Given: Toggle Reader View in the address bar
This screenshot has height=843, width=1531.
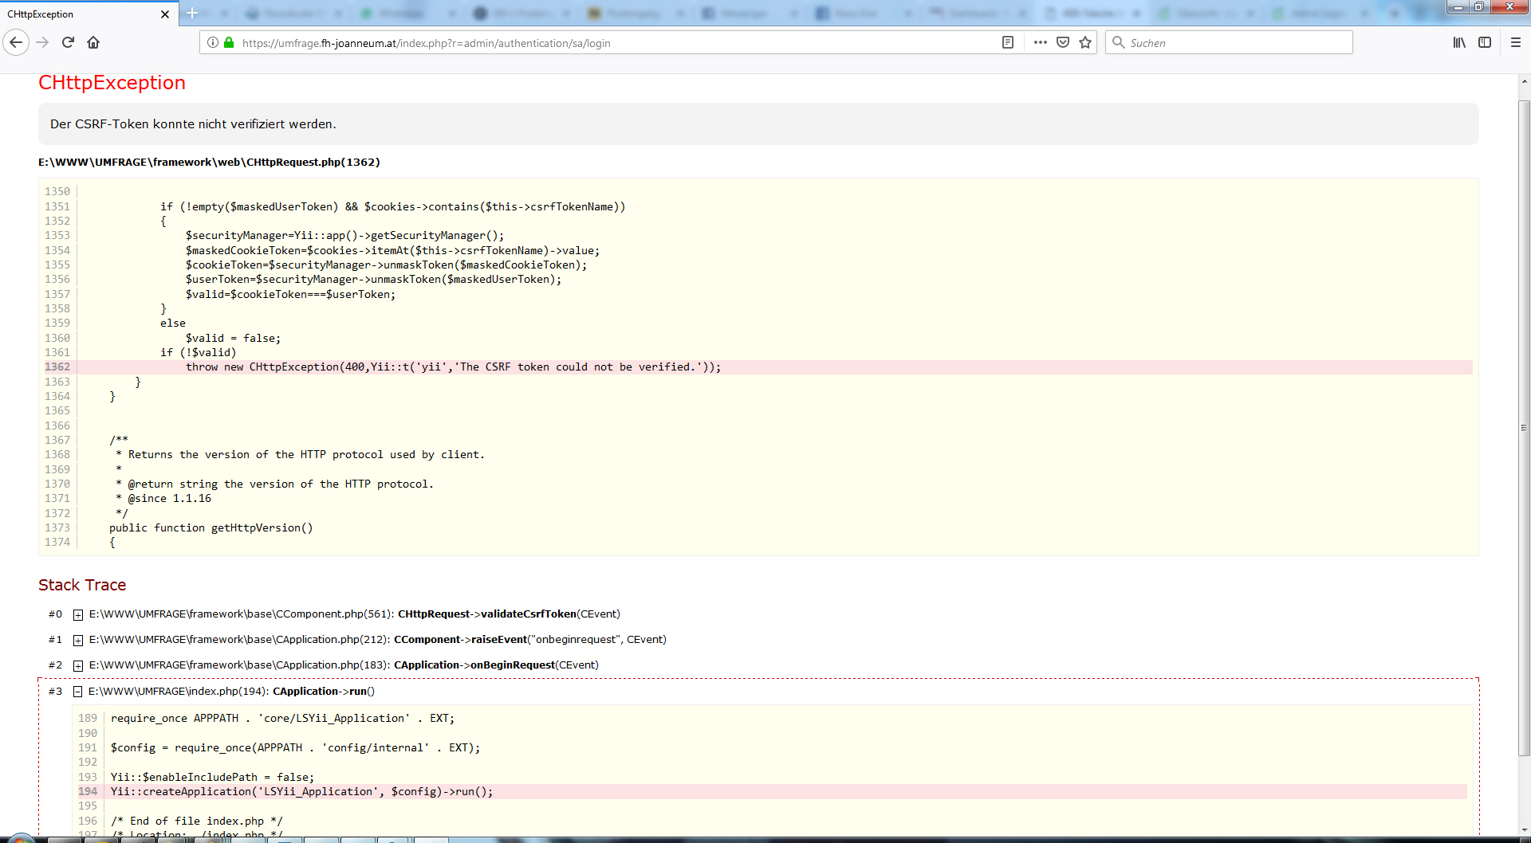Looking at the screenshot, I should coord(1008,43).
